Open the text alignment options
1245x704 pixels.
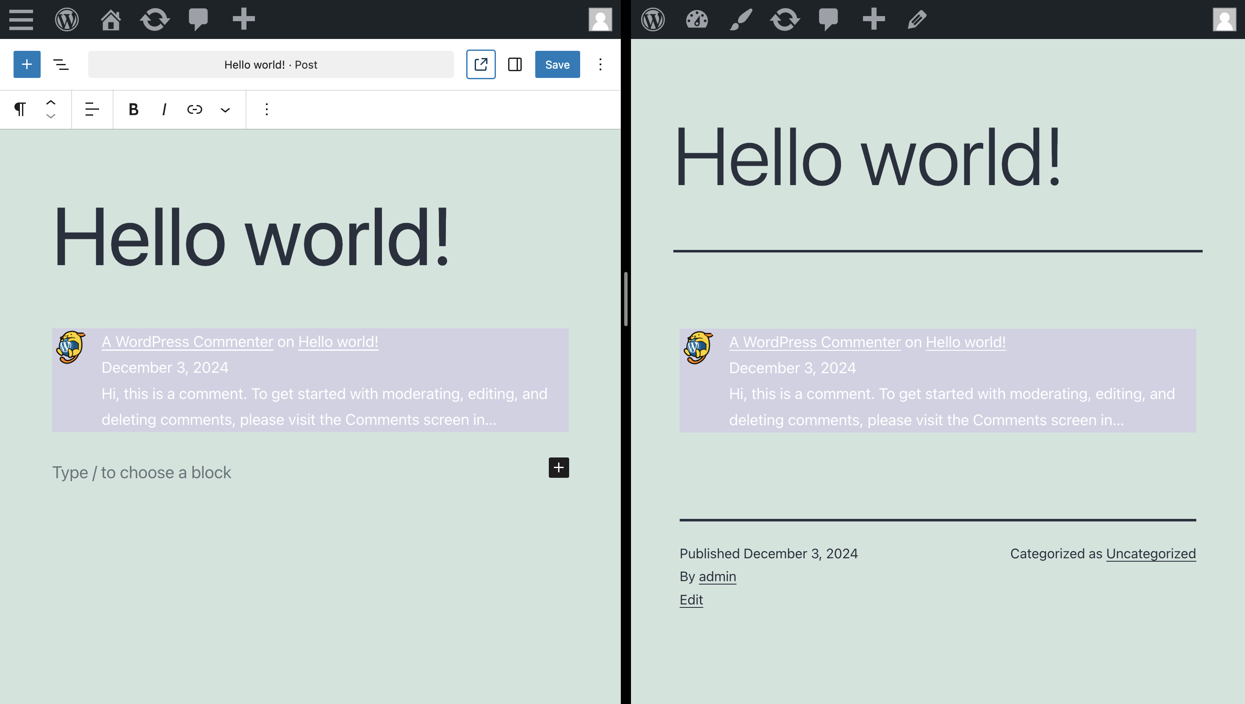(92, 109)
